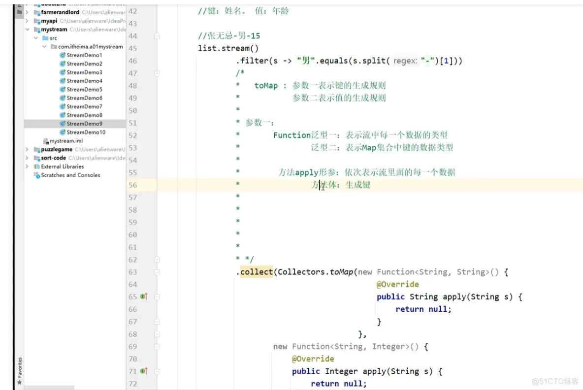Click list.stream() on line 45
This screenshot has height=390, width=583.
(228, 48)
